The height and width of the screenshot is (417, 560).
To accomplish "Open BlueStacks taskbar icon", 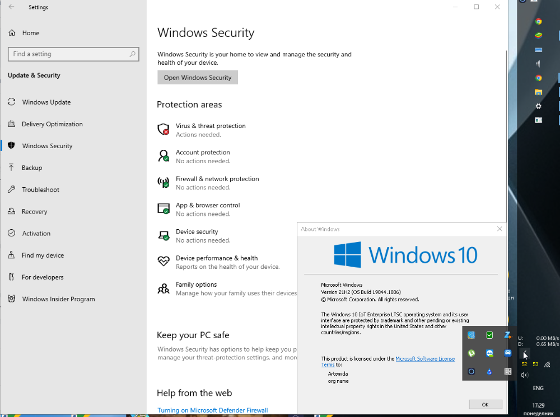I will click(x=538, y=35).
